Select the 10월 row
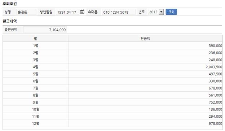This screenshot has height=131, width=225. click(112, 109)
